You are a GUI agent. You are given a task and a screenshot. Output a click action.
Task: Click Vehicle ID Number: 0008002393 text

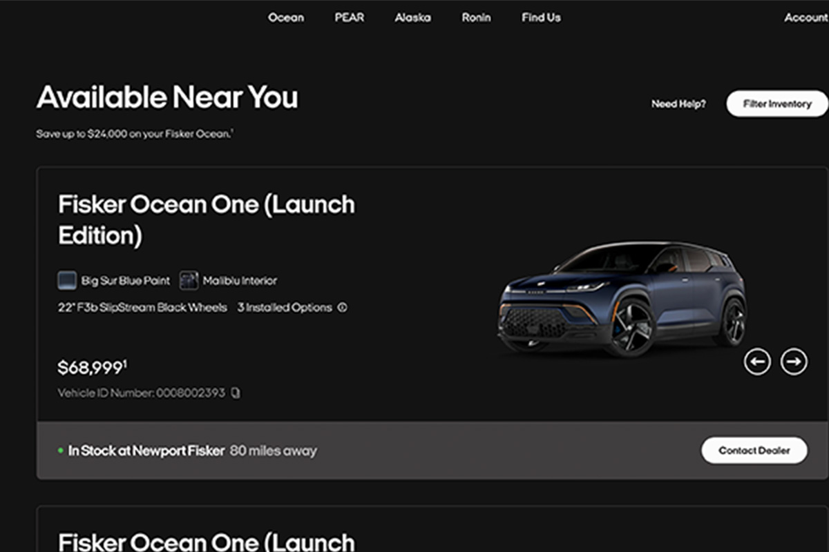142,393
